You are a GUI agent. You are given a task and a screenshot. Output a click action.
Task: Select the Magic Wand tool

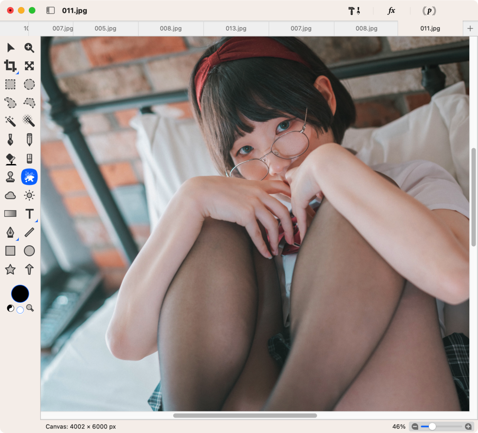(x=10, y=121)
